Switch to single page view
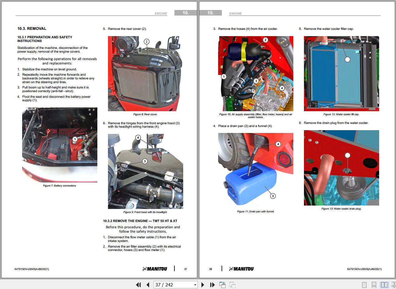The width and height of the screenshot is (396, 289). coord(364,285)
